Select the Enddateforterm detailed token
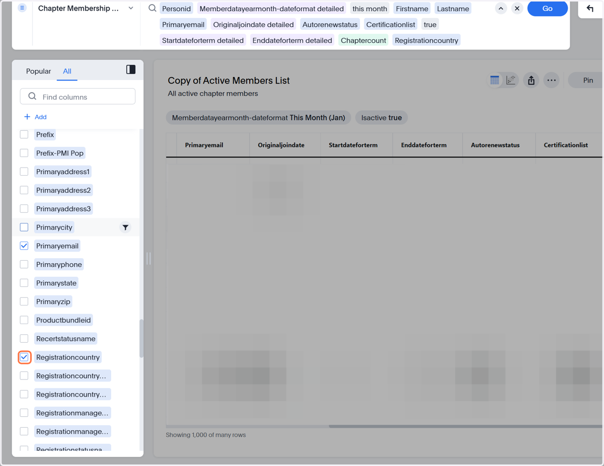Screen dimensions: 604x466 click(292, 40)
